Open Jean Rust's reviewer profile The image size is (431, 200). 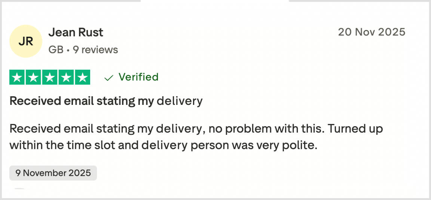(76, 33)
